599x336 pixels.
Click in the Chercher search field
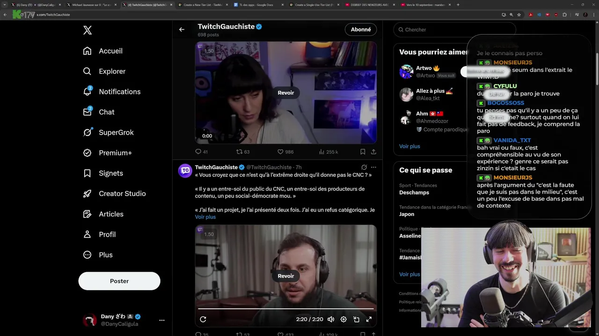coord(454,29)
